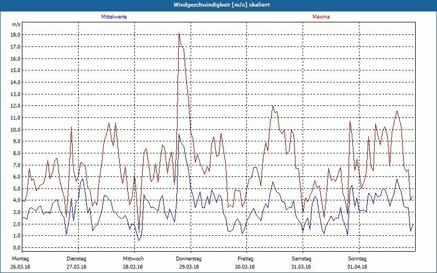Select the 17,0 y-axis value
437x273 pixels.
pyautogui.click(x=16, y=47)
